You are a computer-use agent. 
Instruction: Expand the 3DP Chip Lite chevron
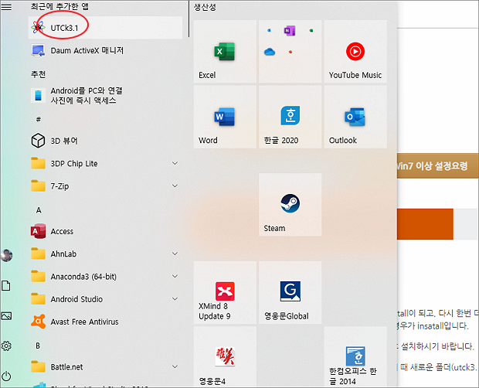click(x=175, y=163)
